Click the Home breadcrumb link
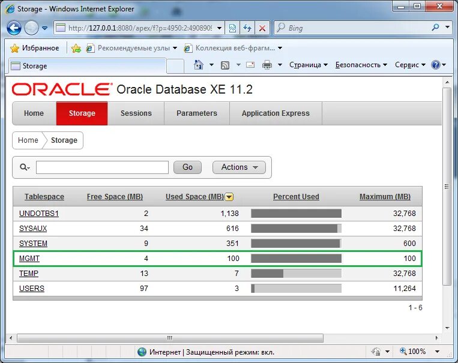Viewport: 458px width, 363px height. click(x=28, y=140)
